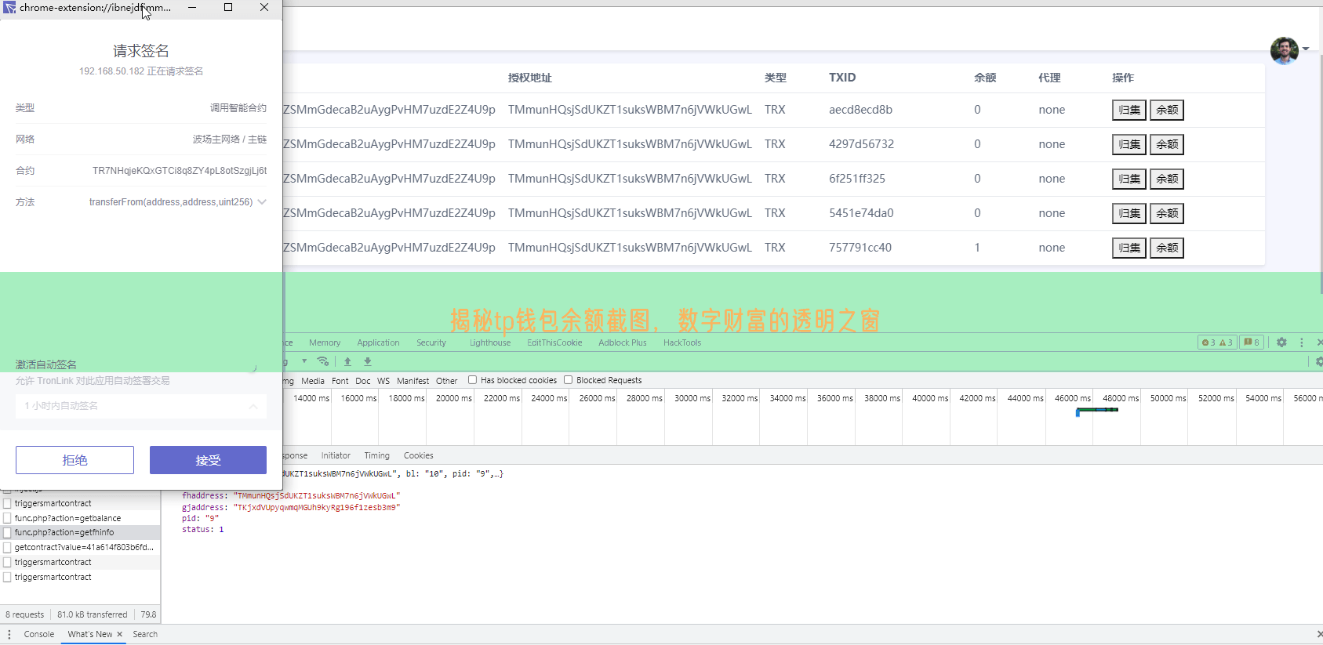Switch to What's New drawer tab

[x=89, y=634]
